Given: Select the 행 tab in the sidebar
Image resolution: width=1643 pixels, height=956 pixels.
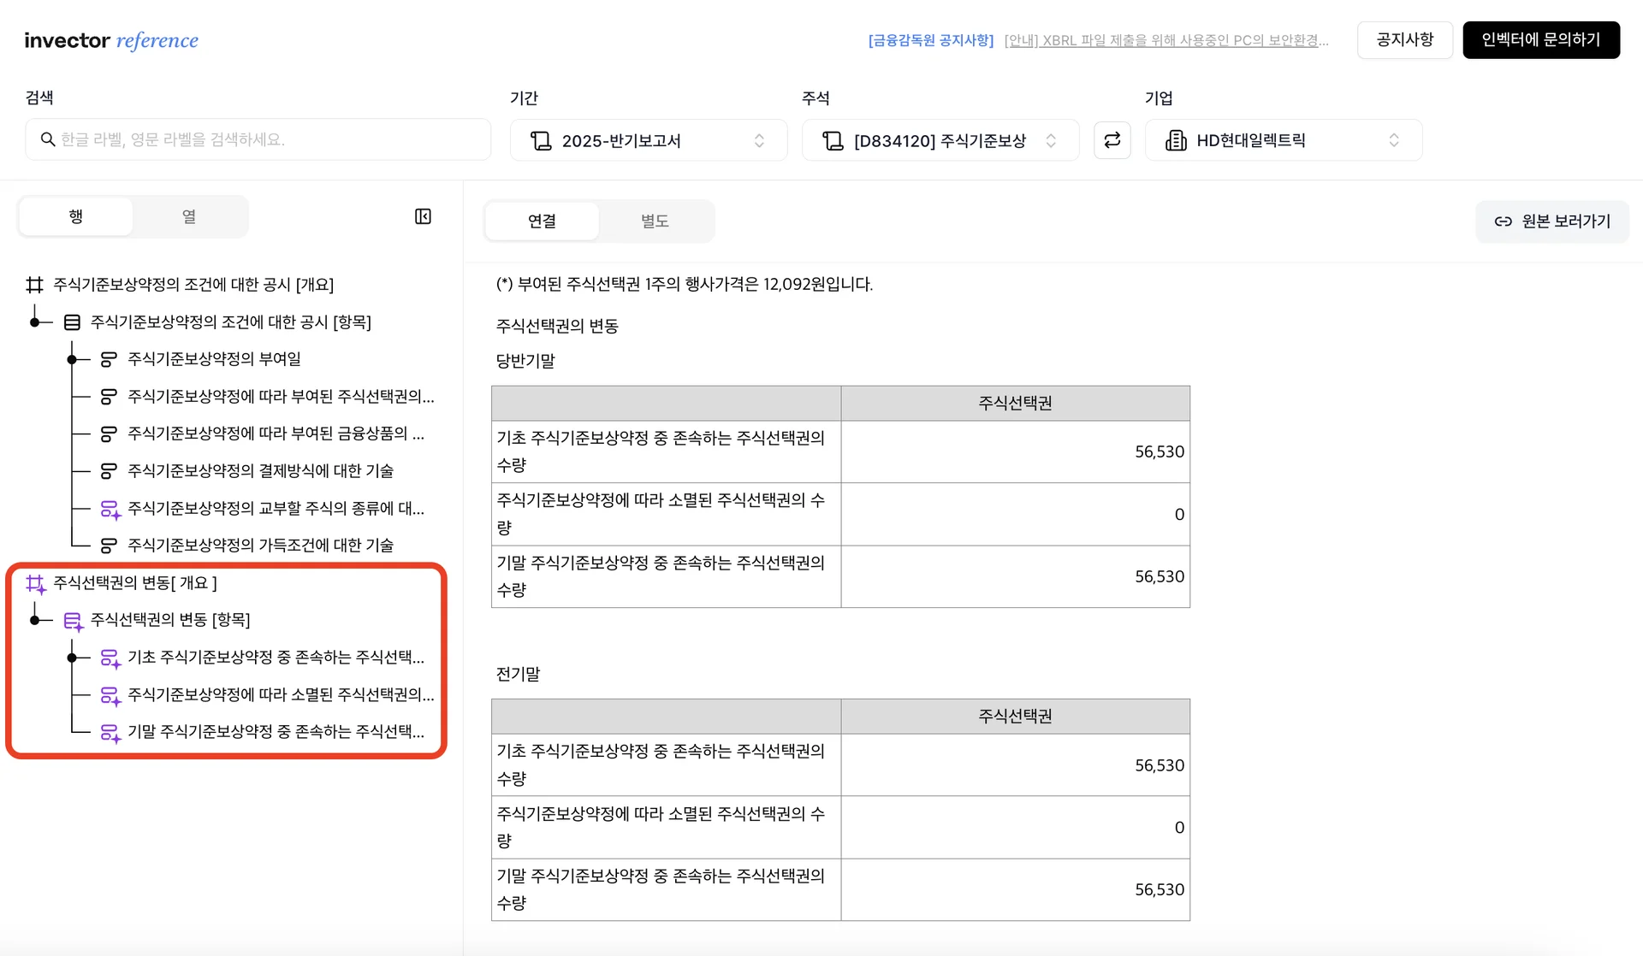Looking at the screenshot, I should coord(76,217).
